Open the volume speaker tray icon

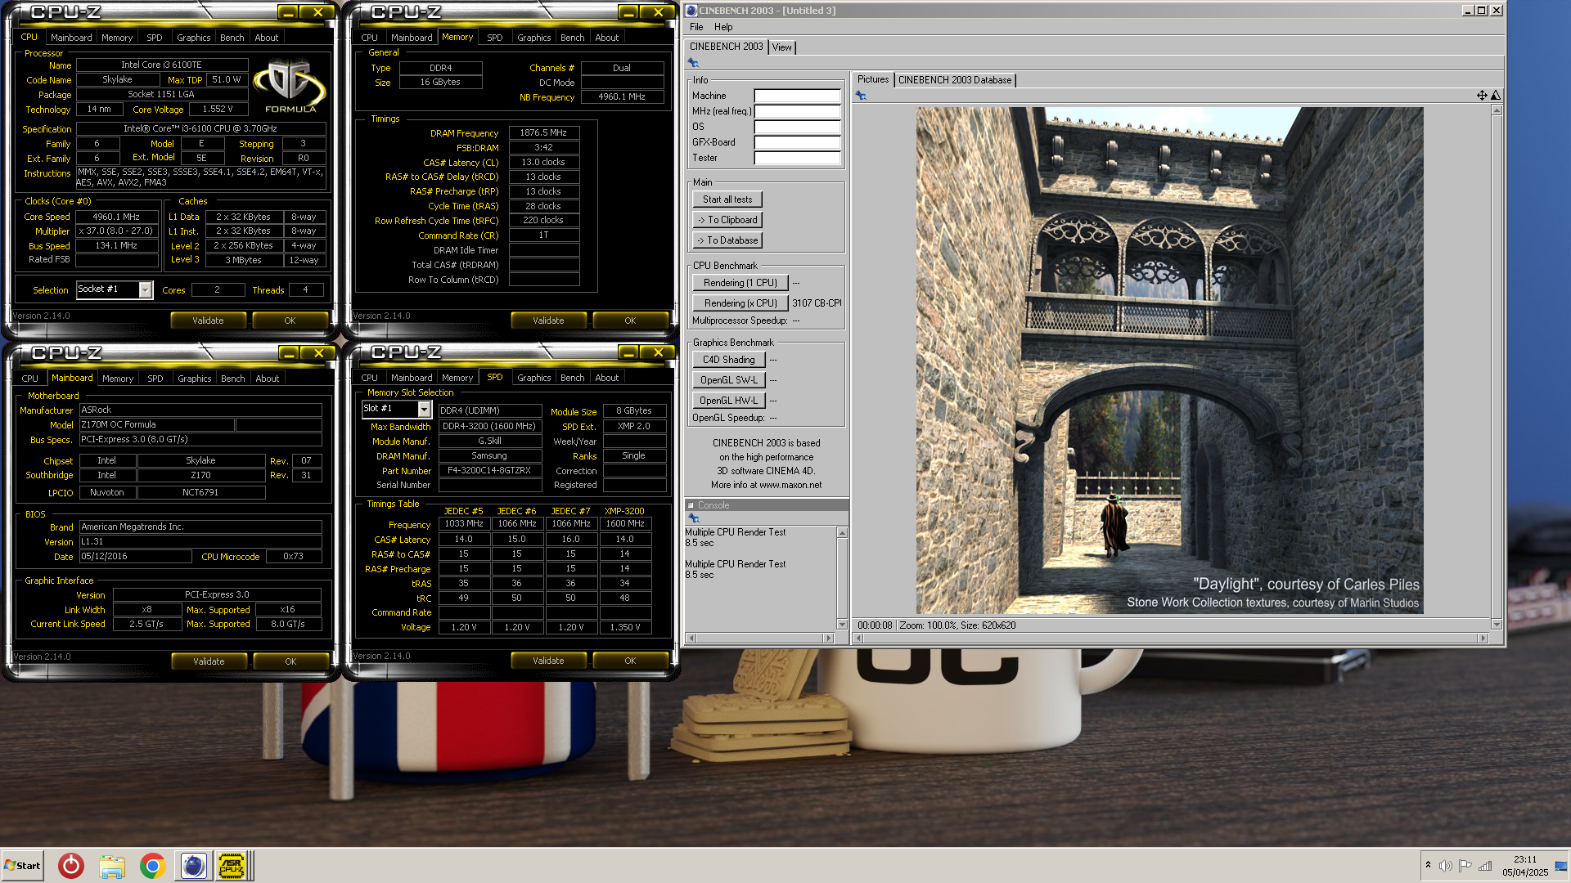coord(1446,866)
